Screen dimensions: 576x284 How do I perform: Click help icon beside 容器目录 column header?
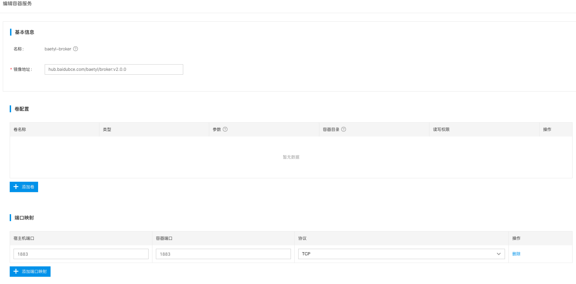point(344,129)
